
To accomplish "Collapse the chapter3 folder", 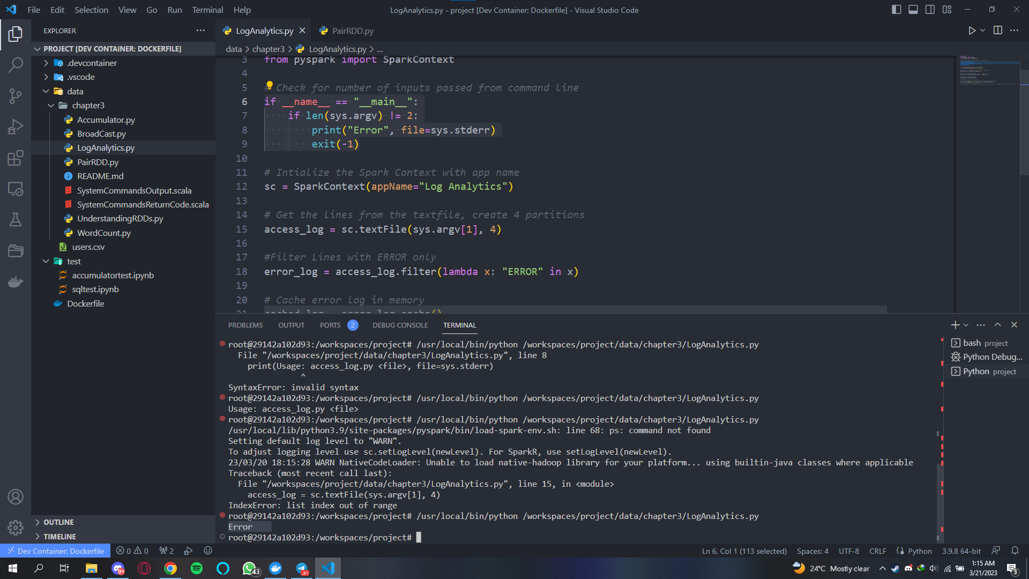I will coord(51,105).
